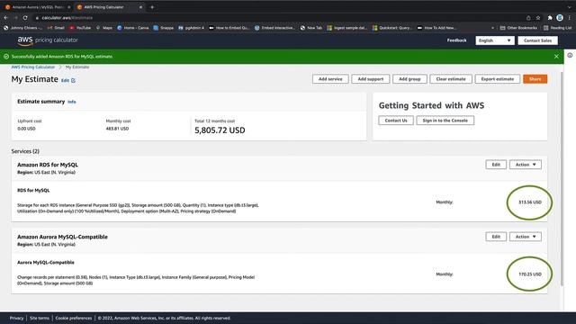This screenshot has height=324, width=576.
Task: Edit the Amazon Aurora MySQL-Compatible service
Action: point(496,237)
